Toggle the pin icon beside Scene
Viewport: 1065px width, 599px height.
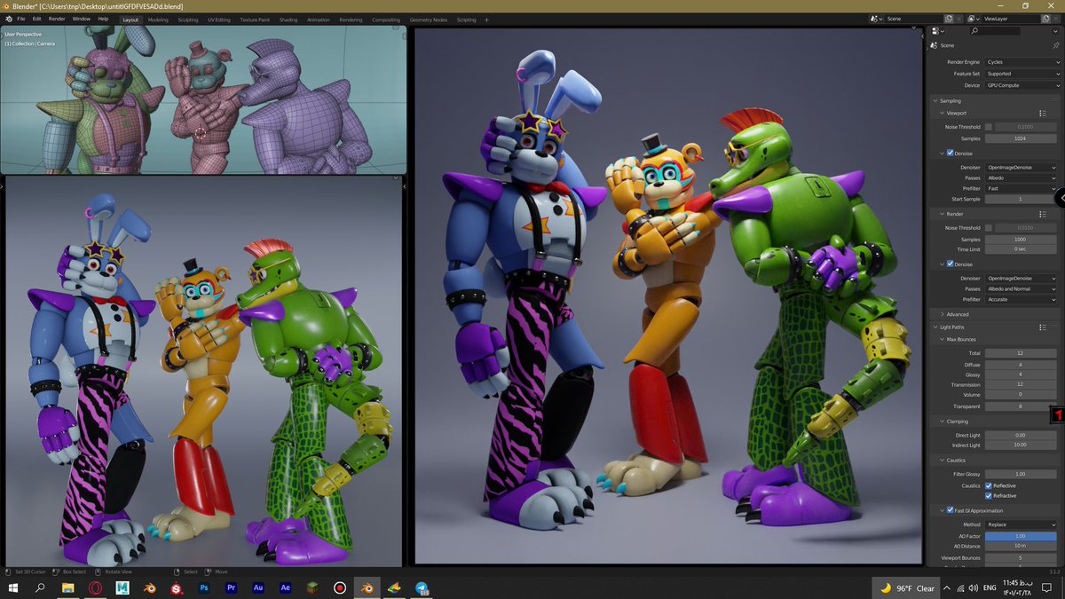pyautogui.click(x=1055, y=45)
